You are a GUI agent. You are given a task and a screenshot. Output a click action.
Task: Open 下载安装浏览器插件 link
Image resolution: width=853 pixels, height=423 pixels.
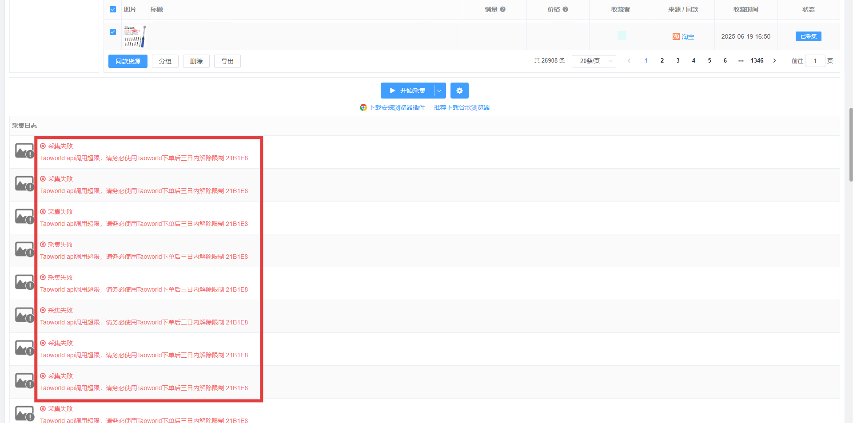pyautogui.click(x=397, y=107)
